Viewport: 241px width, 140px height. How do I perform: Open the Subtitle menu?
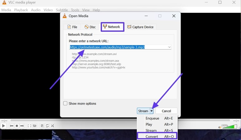62,10
